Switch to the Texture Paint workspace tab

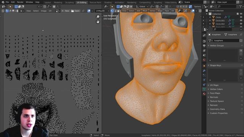tap(95, 3)
